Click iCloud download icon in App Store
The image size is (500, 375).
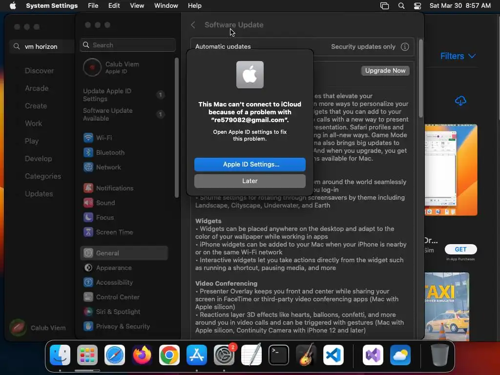coord(460,101)
